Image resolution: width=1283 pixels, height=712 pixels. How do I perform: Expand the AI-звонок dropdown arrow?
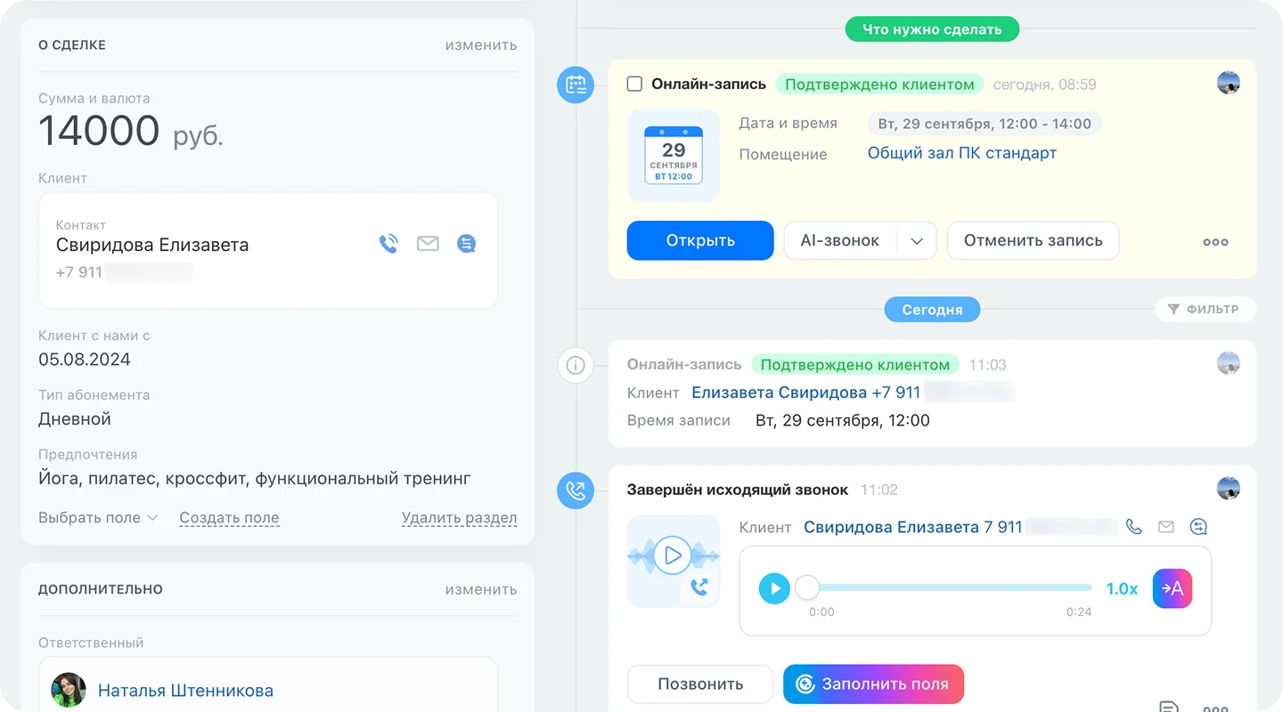[x=917, y=241]
